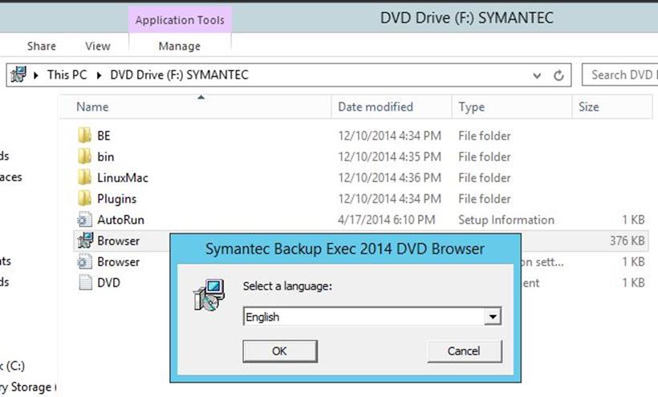Click the Search DVD Drive box

click(x=619, y=75)
